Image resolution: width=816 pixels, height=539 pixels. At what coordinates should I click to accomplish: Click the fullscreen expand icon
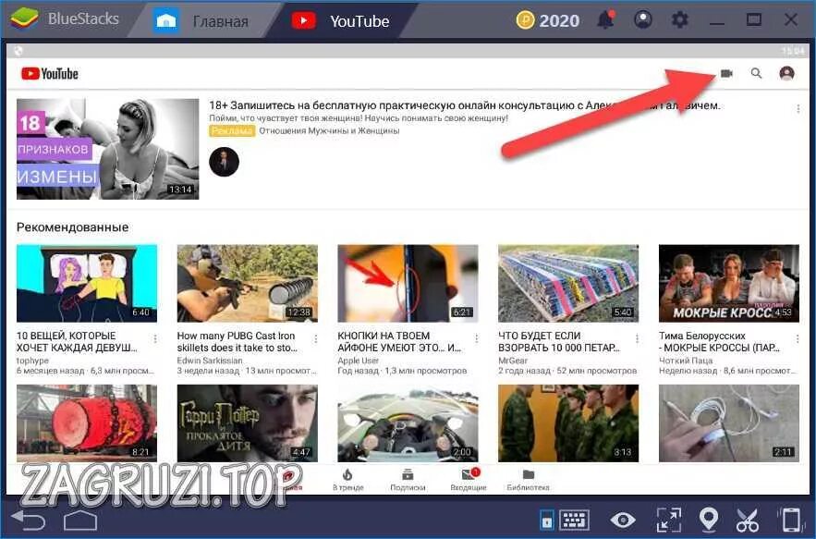[x=669, y=520]
